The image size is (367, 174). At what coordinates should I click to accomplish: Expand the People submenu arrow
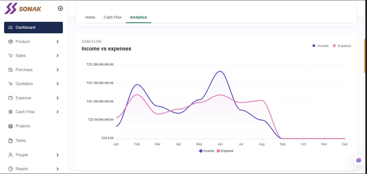pyautogui.click(x=57, y=155)
